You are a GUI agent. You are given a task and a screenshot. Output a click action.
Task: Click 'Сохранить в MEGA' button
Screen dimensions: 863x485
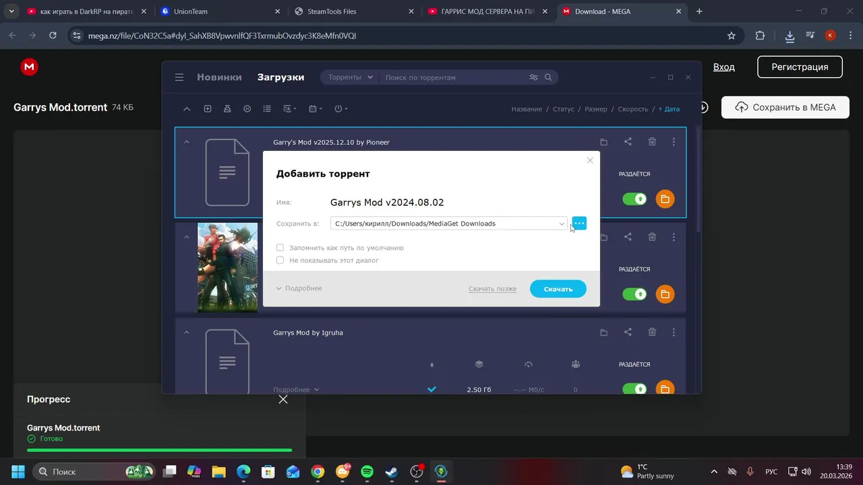[785, 107]
